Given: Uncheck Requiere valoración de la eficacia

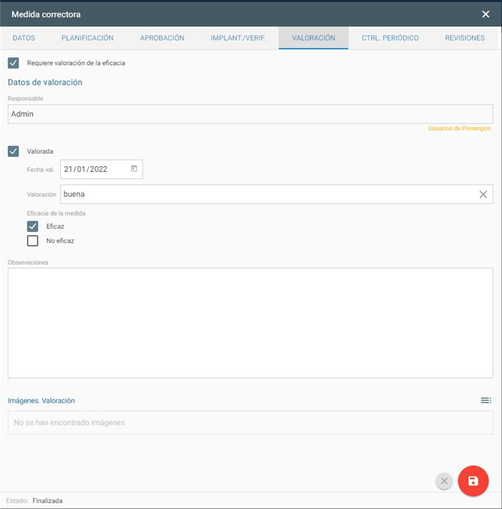Looking at the screenshot, I should pos(13,63).
